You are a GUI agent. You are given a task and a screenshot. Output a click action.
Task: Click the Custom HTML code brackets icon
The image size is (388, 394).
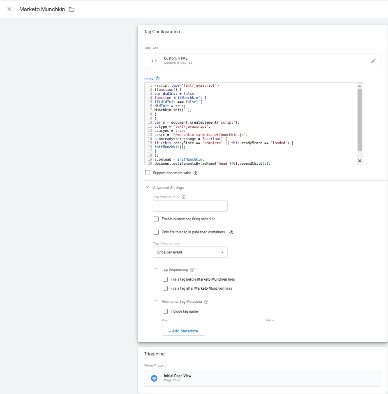point(154,61)
